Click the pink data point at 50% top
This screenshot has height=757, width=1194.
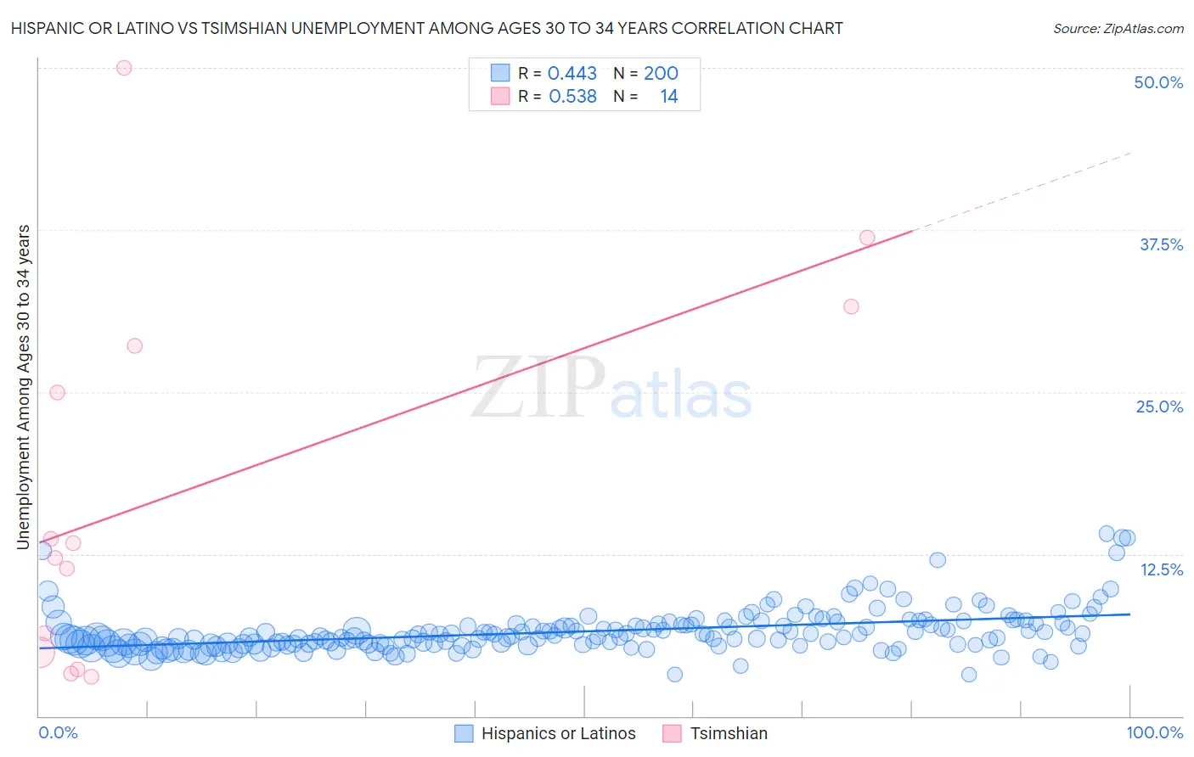point(124,68)
